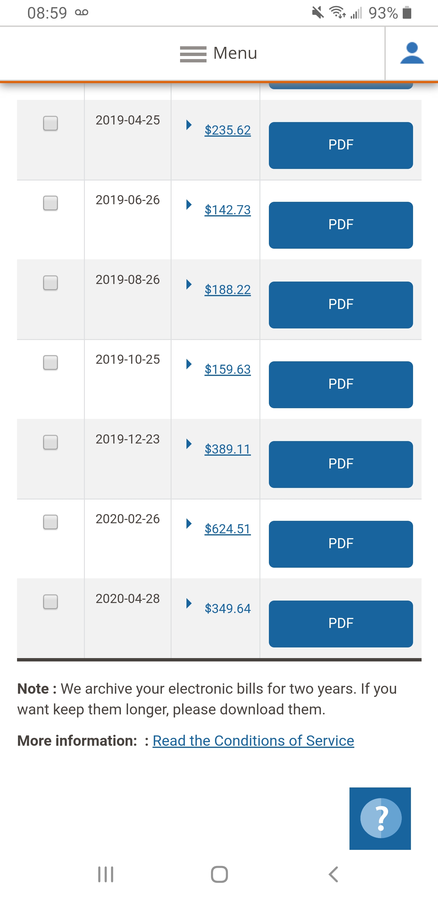Tick the checkbox for the 2020-02-26 bill
The height and width of the screenshot is (901, 438).
[x=50, y=522]
